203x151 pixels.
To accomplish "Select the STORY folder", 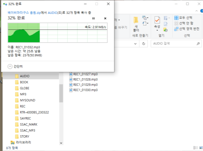I will pyautogui.click(x=25, y=137).
